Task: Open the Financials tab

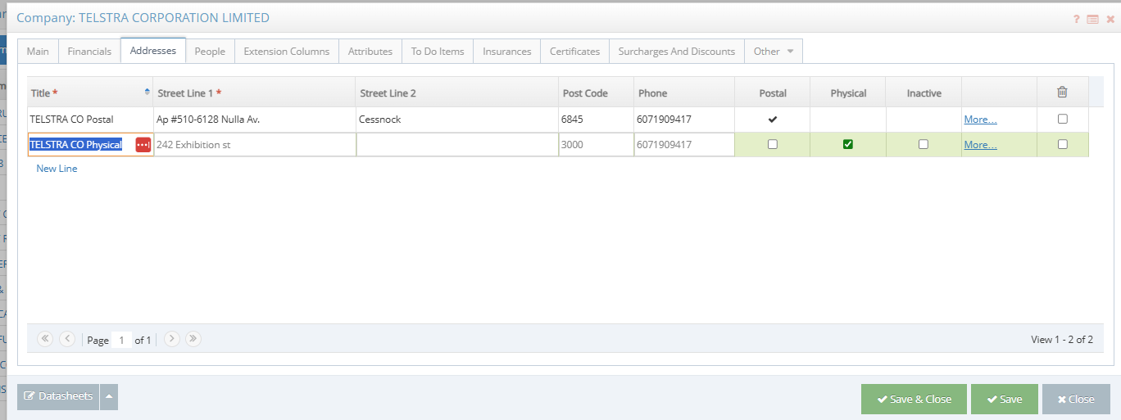Action: pyautogui.click(x=89, y=51)
